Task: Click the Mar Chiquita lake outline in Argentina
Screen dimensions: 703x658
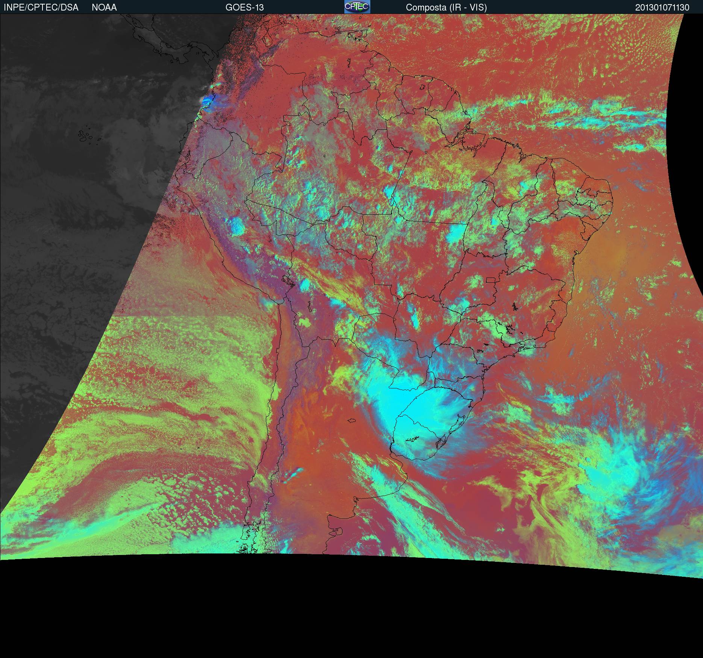Action: click(x=352, y=421)
